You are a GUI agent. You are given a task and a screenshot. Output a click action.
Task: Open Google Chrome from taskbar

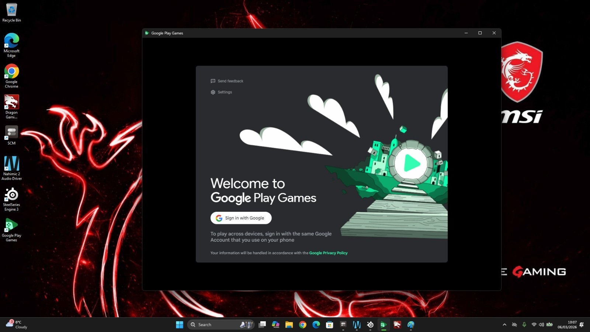tap(303, 325)
